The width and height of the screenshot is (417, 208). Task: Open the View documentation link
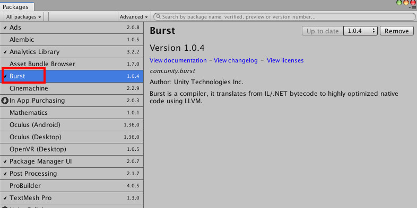click(x=178, y=60)
